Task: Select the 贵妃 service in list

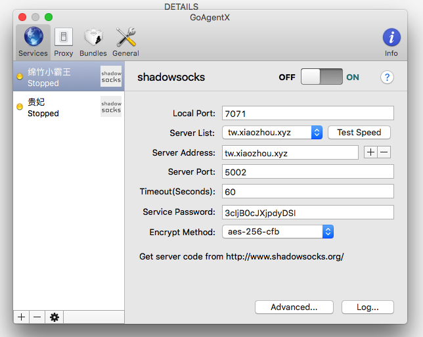Action: pos(68,106)
